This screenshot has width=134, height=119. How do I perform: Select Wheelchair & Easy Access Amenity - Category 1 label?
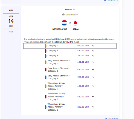56,86
